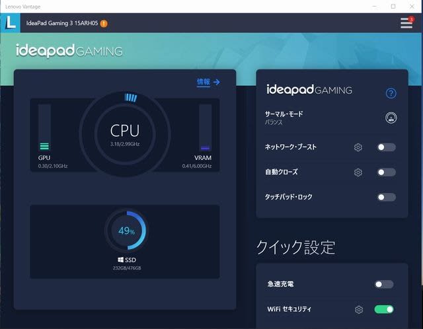423x329 pixels.
Task: Maximize the Lenovo Vantage window
Action: (x=393, y=7)
